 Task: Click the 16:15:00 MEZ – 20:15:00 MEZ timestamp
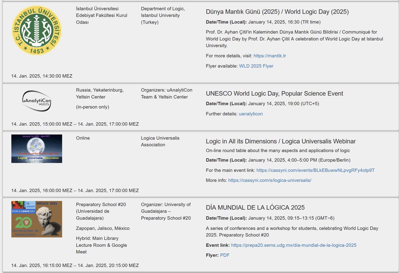tap(75, 266)
